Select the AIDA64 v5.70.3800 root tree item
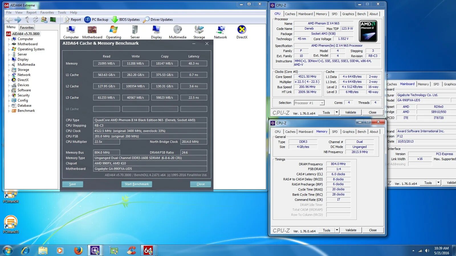The height and width of the screenshot is (256, 456). pos(23,34)
